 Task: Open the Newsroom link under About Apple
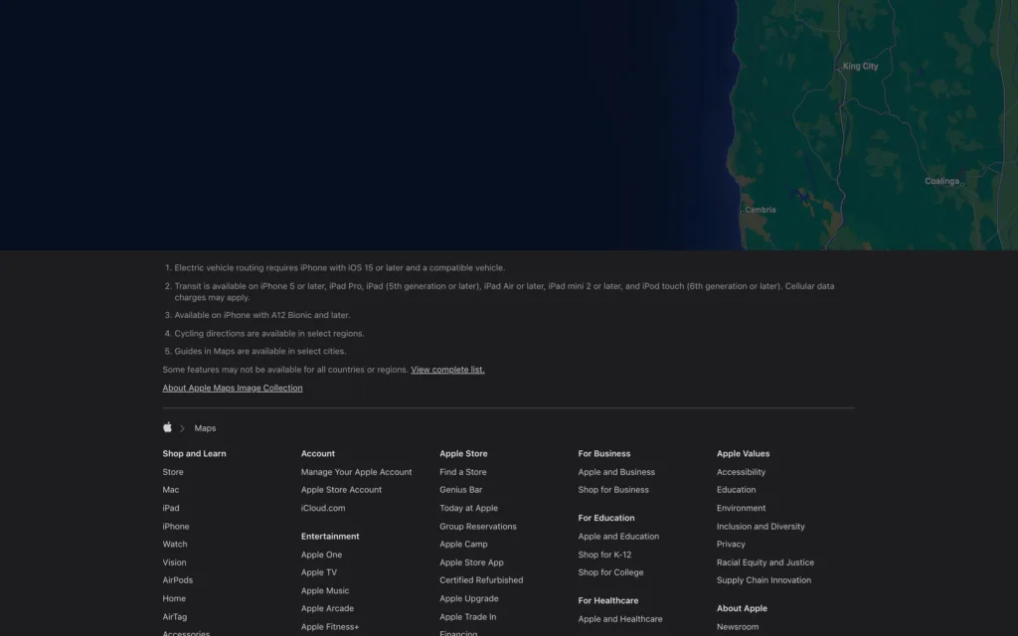(738, 626)
